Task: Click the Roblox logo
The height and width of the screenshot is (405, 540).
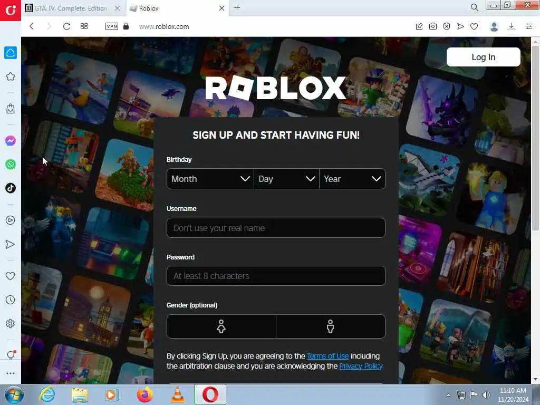Action: click(275, 88)
